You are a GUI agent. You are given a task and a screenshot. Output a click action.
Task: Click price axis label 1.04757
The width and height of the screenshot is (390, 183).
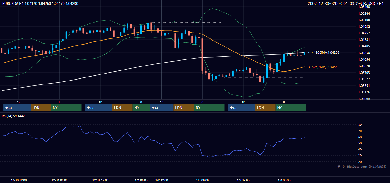[364, 33]
